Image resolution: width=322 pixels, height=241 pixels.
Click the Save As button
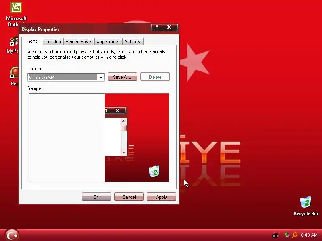pyautogui.click(x=122, y=77)
